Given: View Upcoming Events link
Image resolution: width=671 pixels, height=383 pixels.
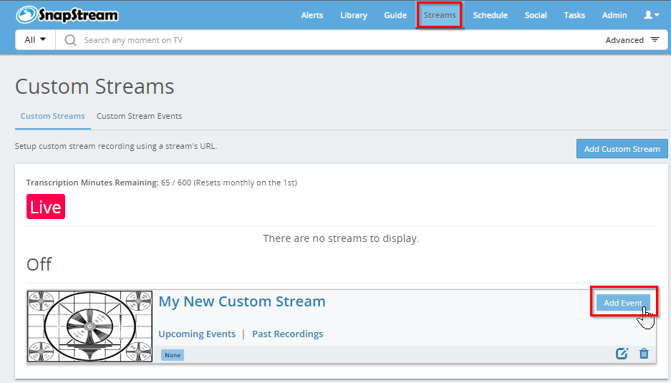Looking at the screenshot, I should click(x=197, y=334).
